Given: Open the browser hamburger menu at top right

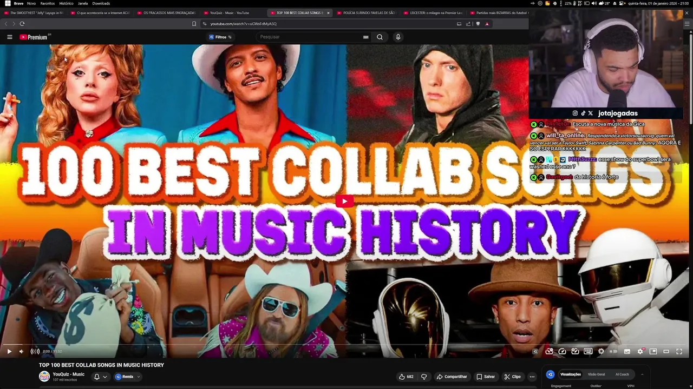Looking at the screenshot, I should 687,24.
